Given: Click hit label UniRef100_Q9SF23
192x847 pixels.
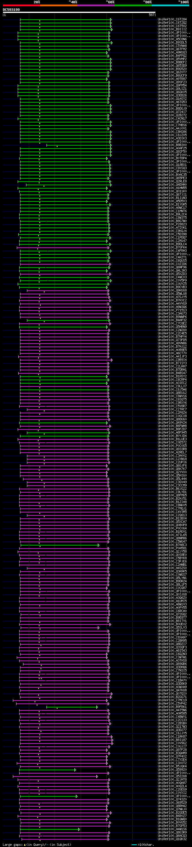Looking at the screenshot, I should click(172, 82).
